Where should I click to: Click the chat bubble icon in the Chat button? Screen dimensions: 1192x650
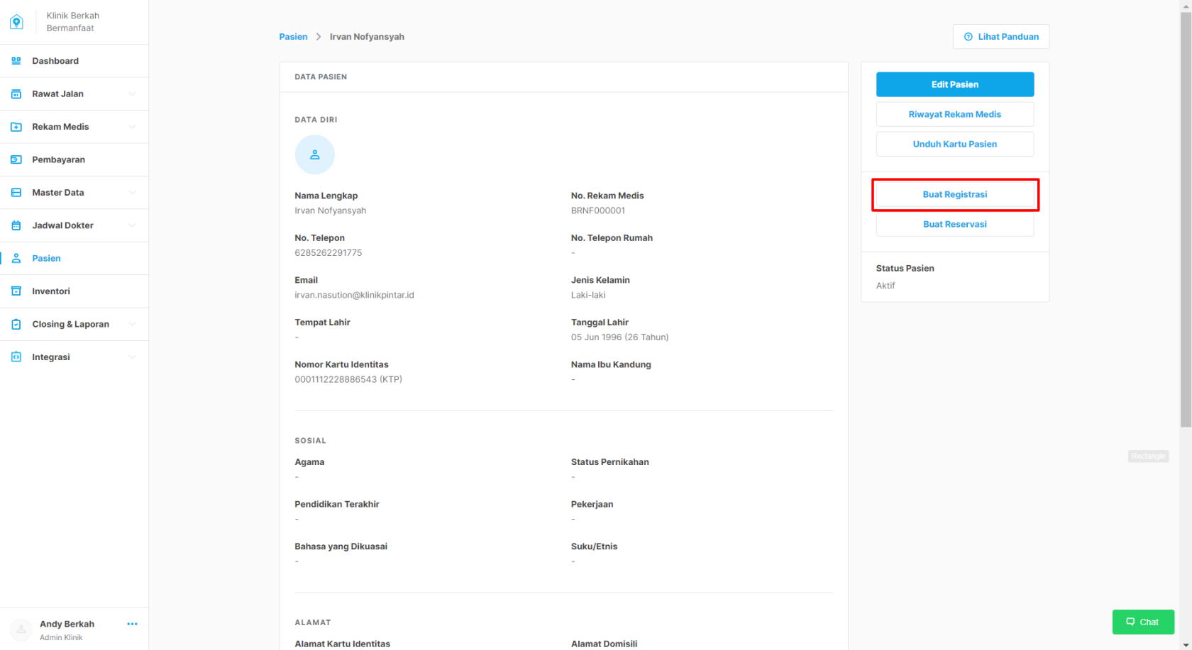[x=1130, y=622]
